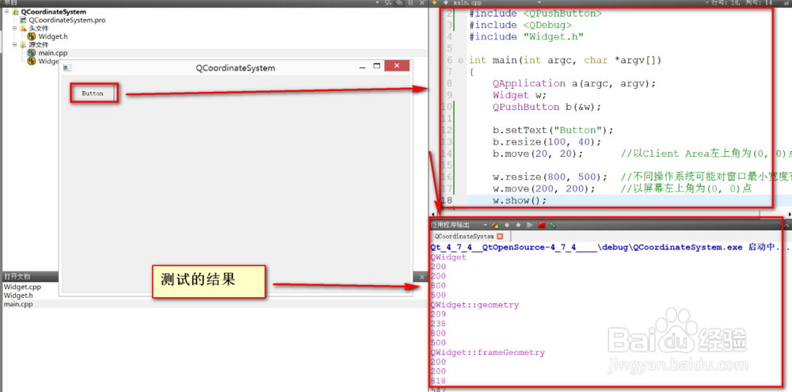The image size is (792, 392).
Task: Click the QCoordinateSystem window title bar icon
Action: tap(67, 67)
